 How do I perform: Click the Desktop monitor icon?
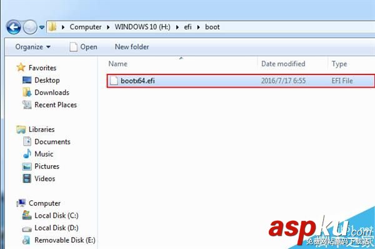pyautogui.click(x=27, y=79)
